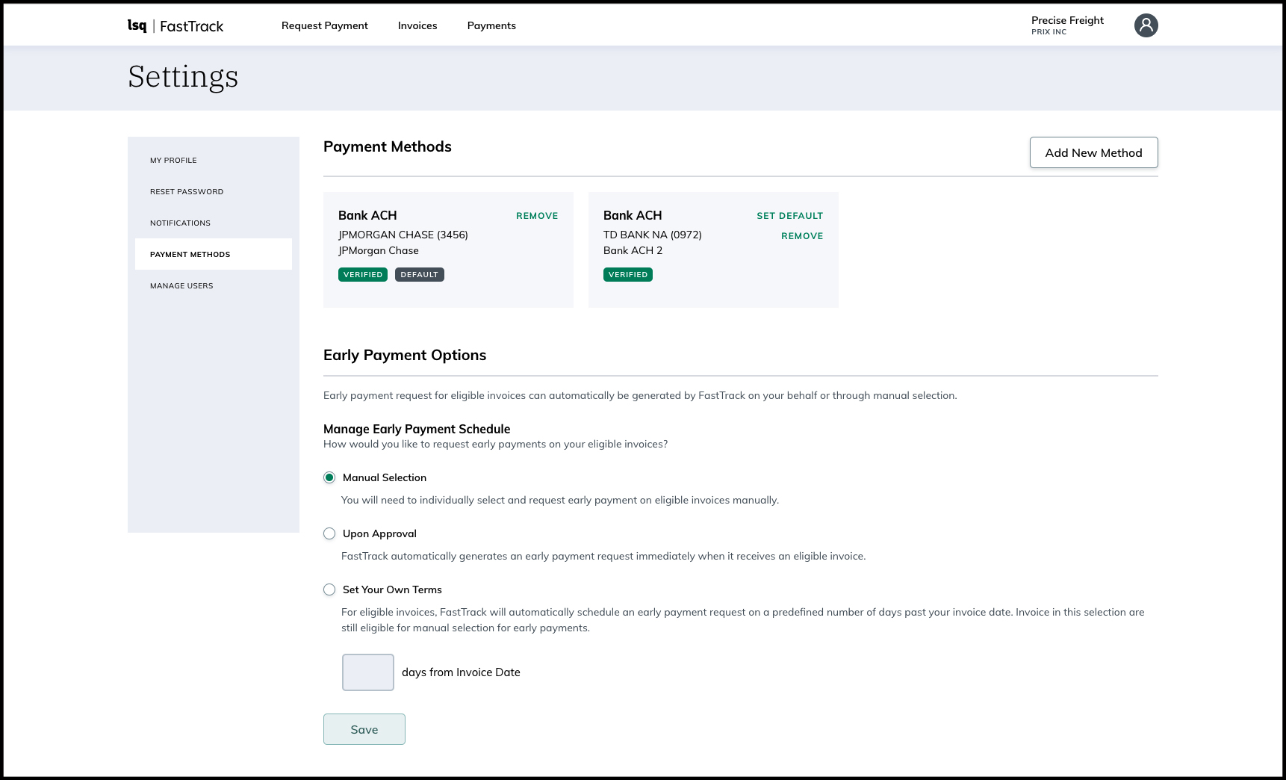The height and width of the screenshot is (780, 1286).
Task: Go to Reset Password settings
Action: (187, 191)
